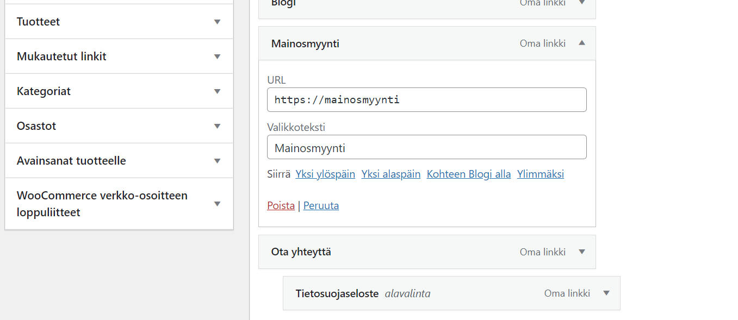The width and height of the screenshot is (738, 320).
Task: Expand the Blogi menu item arrow
Action: pos(582,3)
